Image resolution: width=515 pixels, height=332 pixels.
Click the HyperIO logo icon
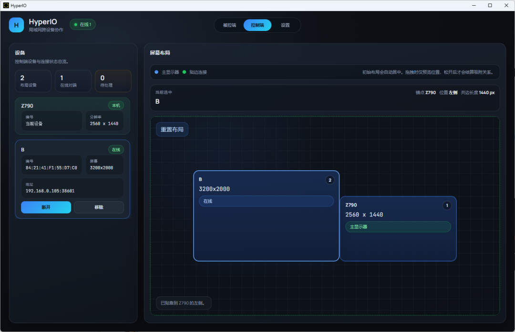(16, 25)
